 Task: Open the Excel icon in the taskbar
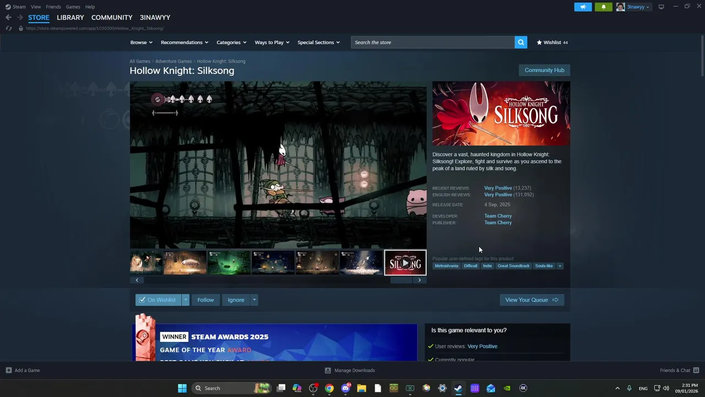410,388
